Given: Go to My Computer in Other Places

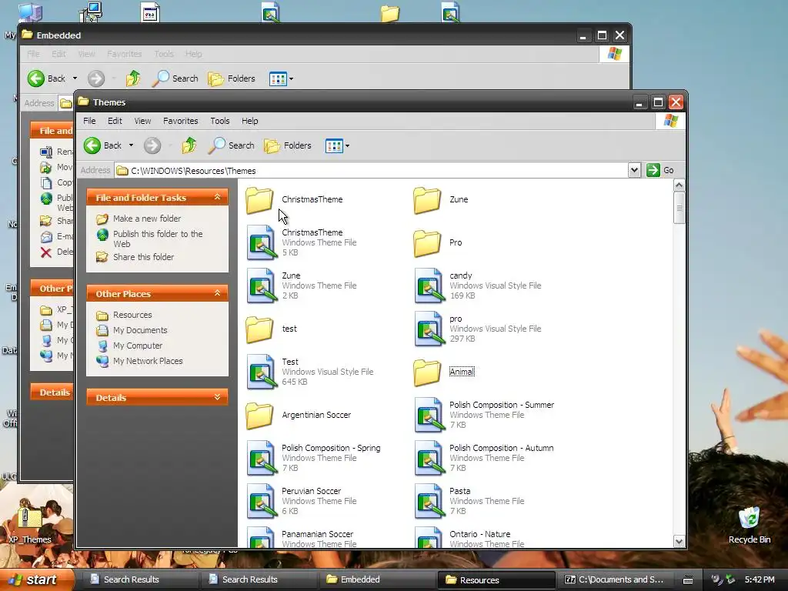Looking at the screenshot, I should [x=138, y=346].
